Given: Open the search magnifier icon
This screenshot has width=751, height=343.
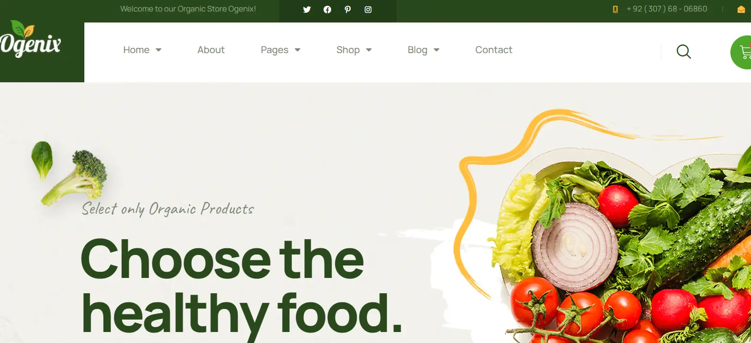Looking at the screenshot, I should coord(684,52).
